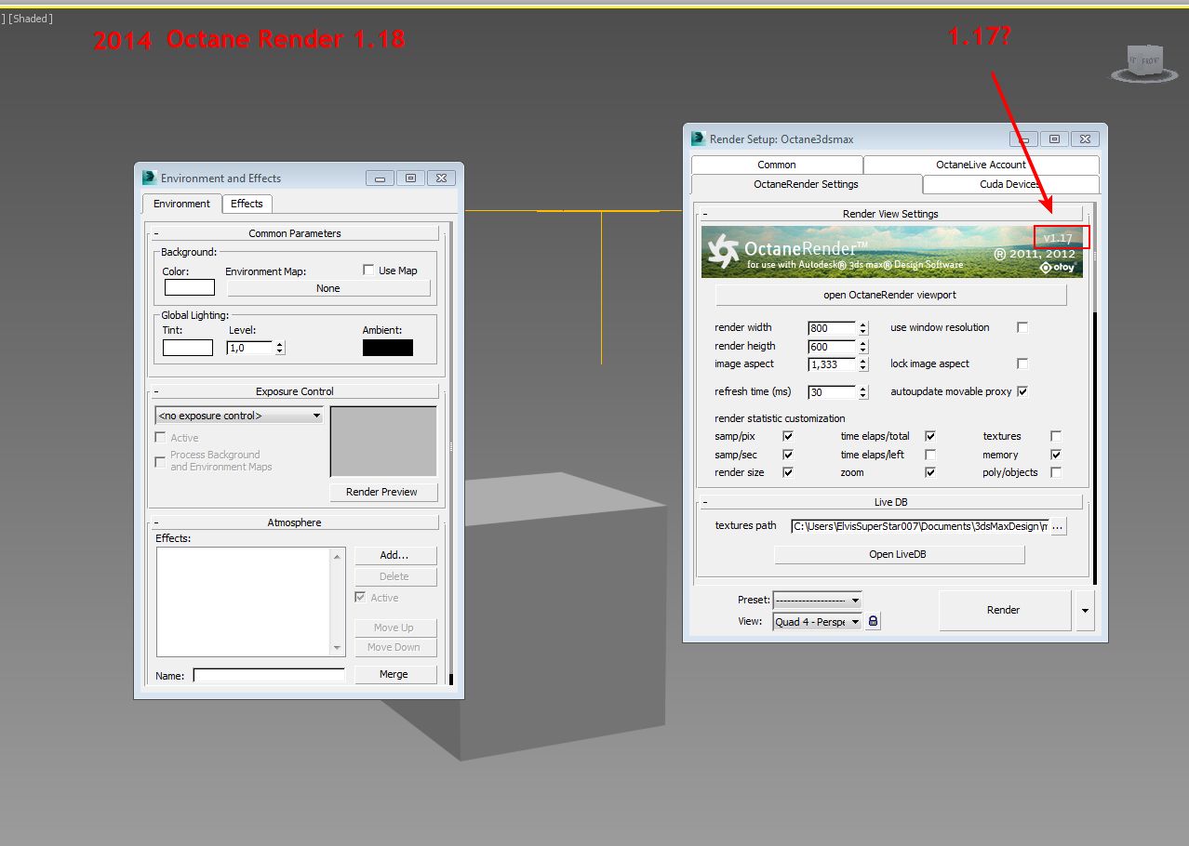Click the refresh time spinner
This screenshot has height=846, width=1189.
(862, 392)
